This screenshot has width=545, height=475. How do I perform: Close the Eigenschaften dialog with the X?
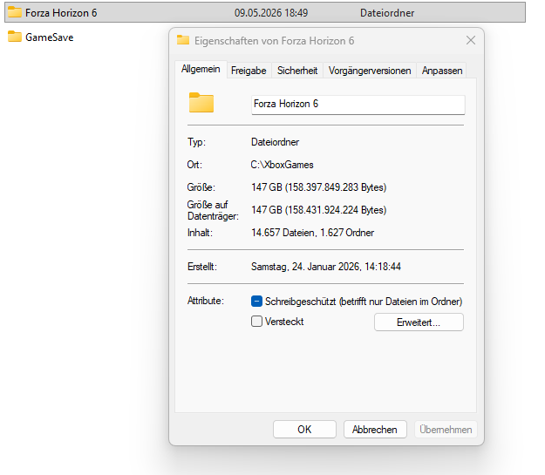pos(471,40)
